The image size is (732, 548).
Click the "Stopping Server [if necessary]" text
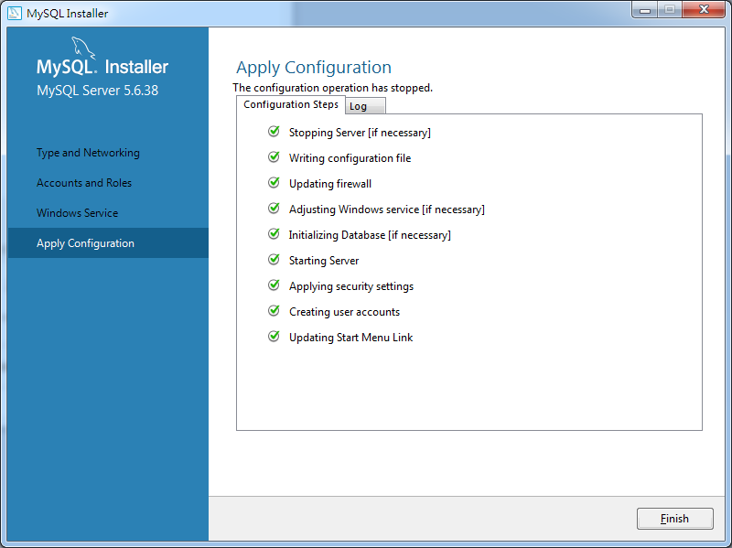(360, 133)
